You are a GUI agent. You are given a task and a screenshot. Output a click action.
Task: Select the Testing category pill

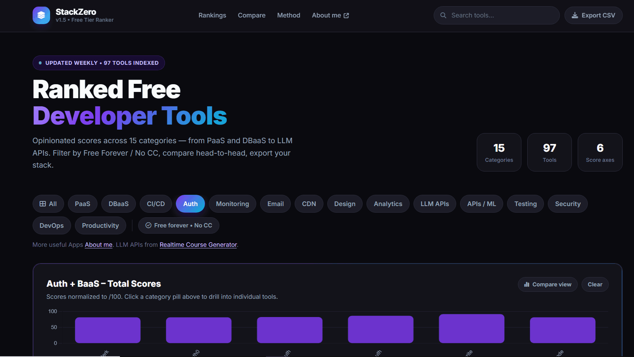click(526, 204)
